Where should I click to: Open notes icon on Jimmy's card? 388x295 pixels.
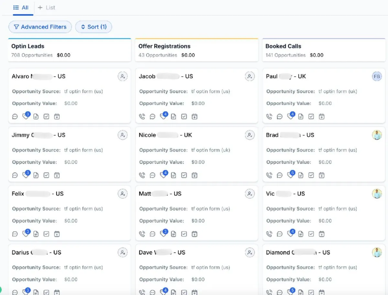pyautogui.click(x=36, y=175)
